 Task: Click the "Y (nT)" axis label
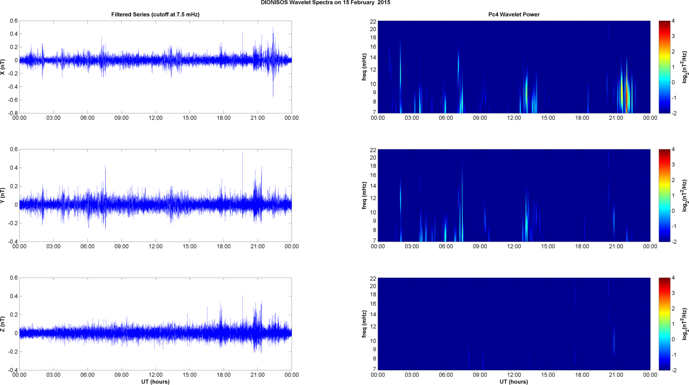(3, 195)
